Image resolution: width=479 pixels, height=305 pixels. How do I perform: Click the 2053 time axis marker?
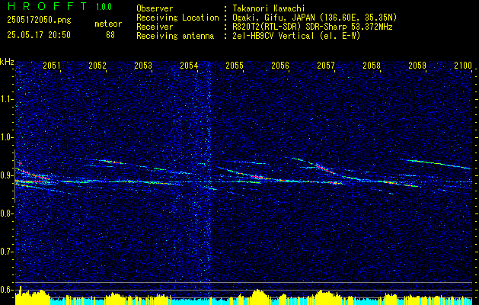click(x=143, y=65)
